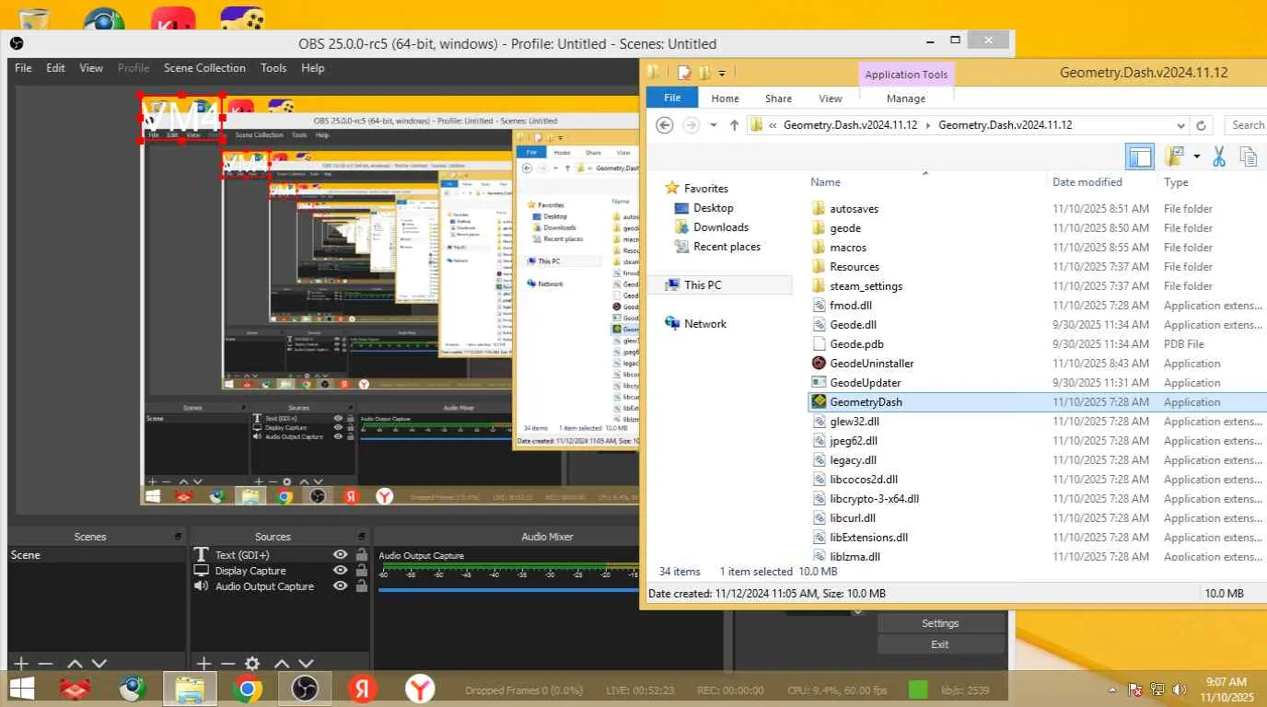Switch to the Manage tab under Application Tools
The width and height of the screenshot is (1267, 707).
point(906,99)
